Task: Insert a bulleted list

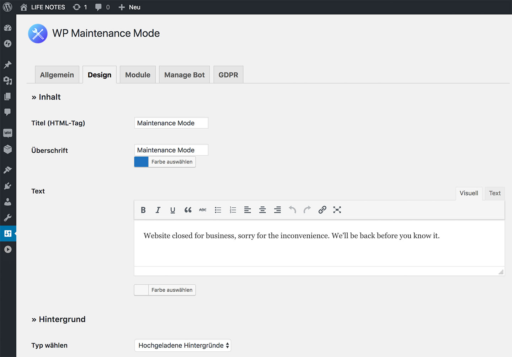Action: click(x=218, y=210)
